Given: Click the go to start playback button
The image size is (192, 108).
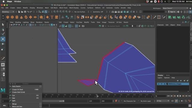Looking at the screenshot, I should click(x=169, y=96).
